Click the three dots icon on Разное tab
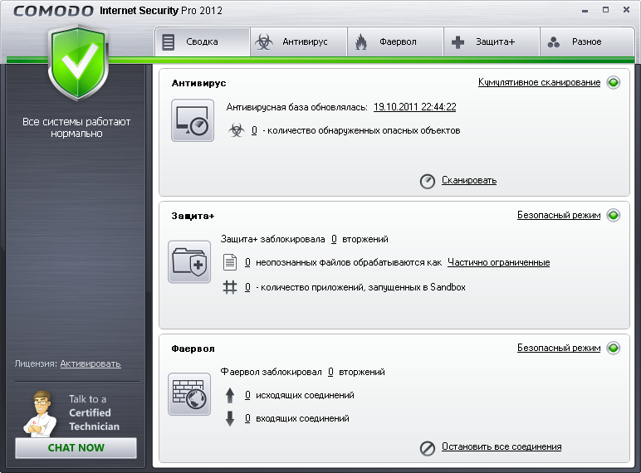This screenshot has height=473, width=641. (554, 42)
